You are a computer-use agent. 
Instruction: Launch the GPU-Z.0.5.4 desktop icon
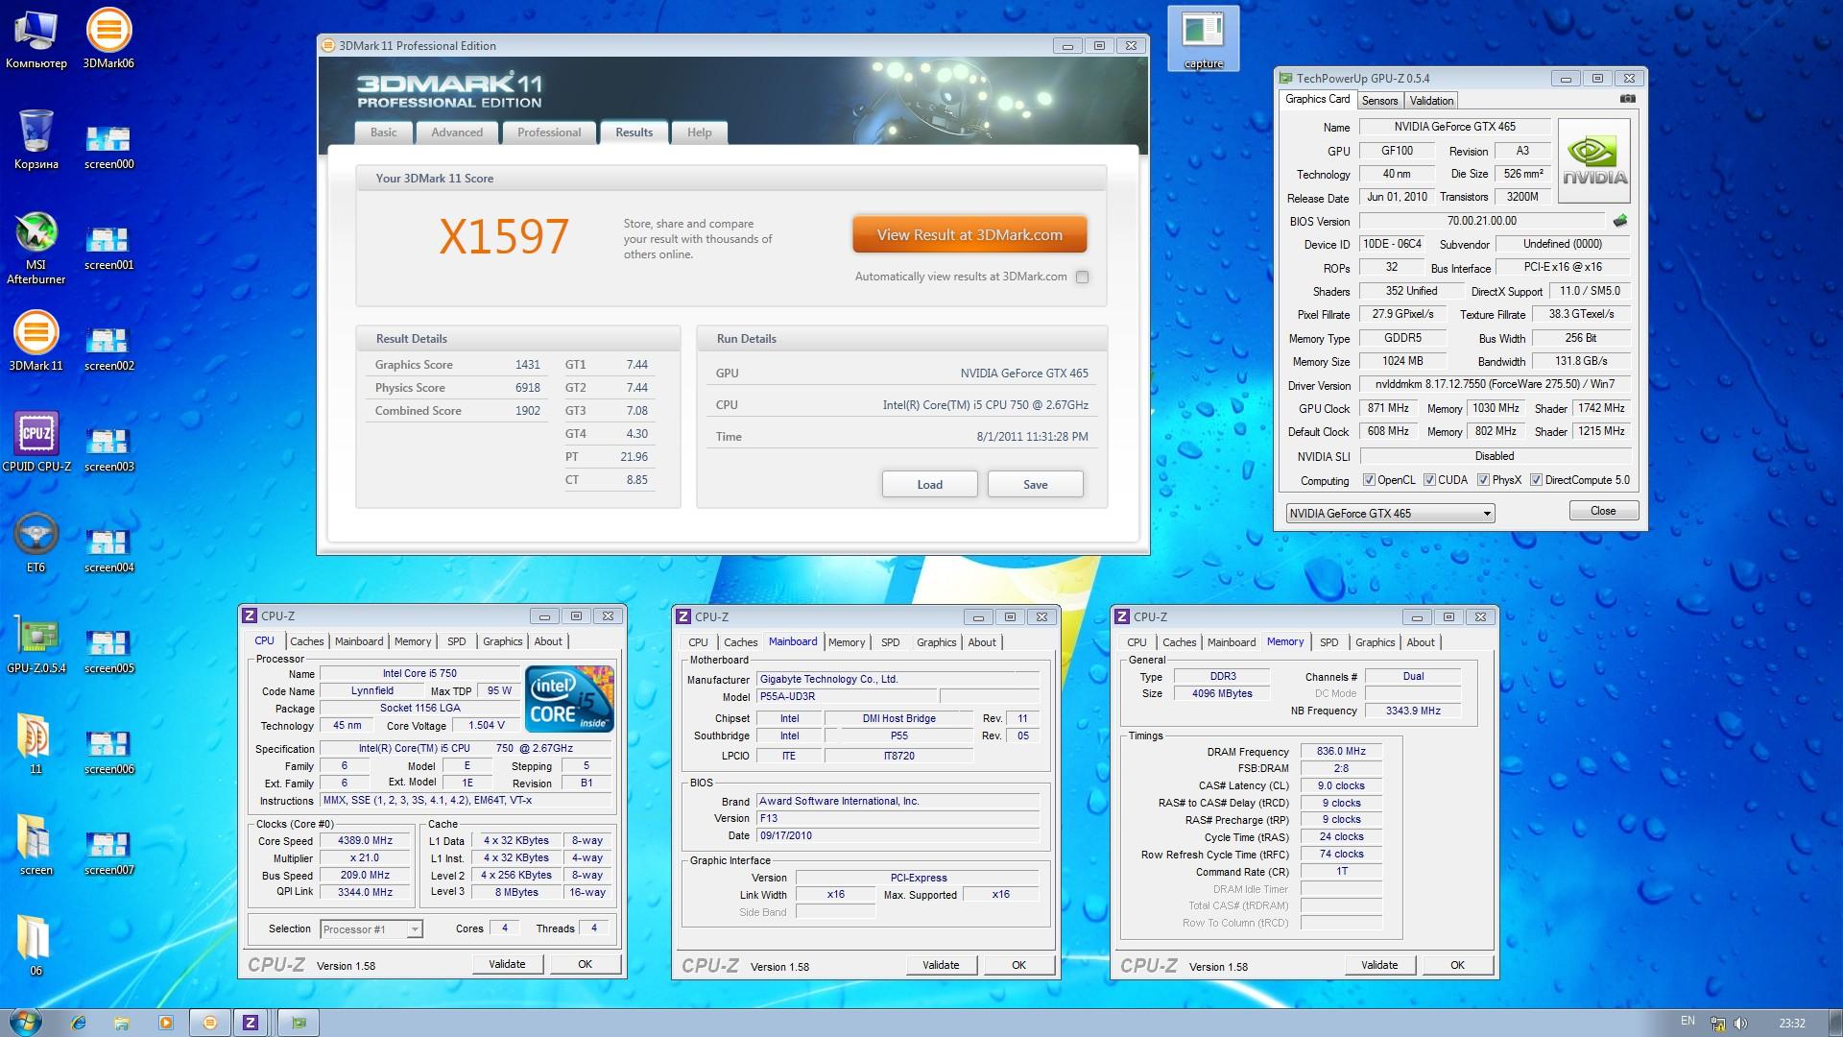[36, 643]
